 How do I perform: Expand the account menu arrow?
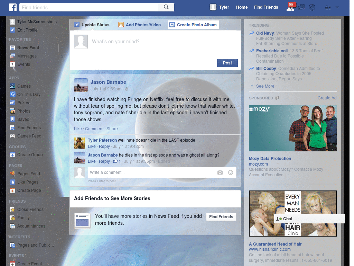tap(337, 8)
